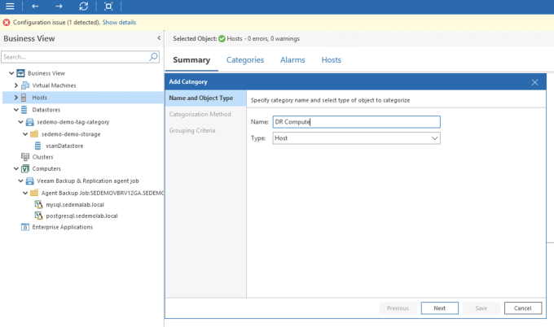Collapse the Computers tree node
The image size is (554, 327).
tap(16, 168)
